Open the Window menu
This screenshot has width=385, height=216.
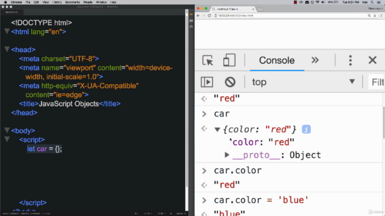(101, 2)
